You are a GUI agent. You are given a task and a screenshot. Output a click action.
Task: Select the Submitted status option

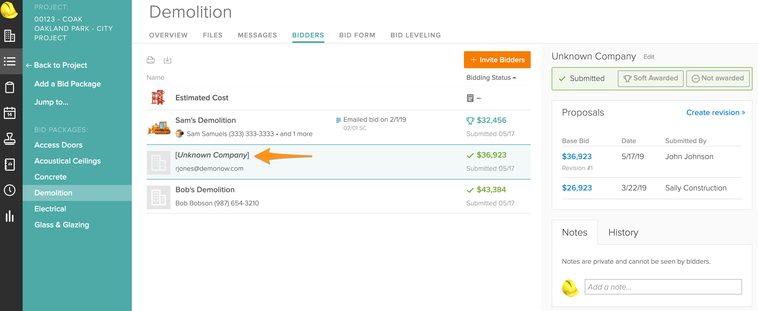point(582,78)
